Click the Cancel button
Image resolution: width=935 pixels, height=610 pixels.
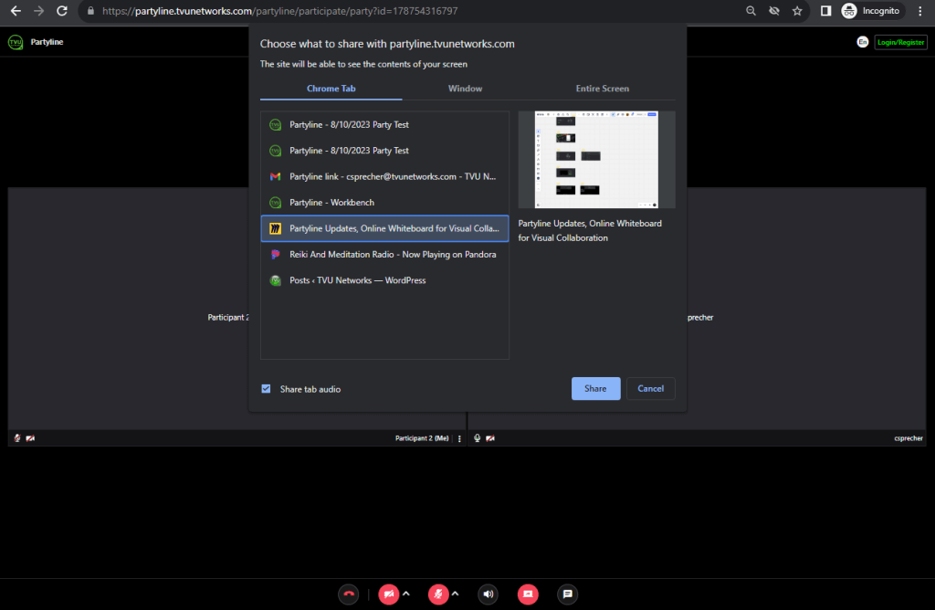click(650, 389)
